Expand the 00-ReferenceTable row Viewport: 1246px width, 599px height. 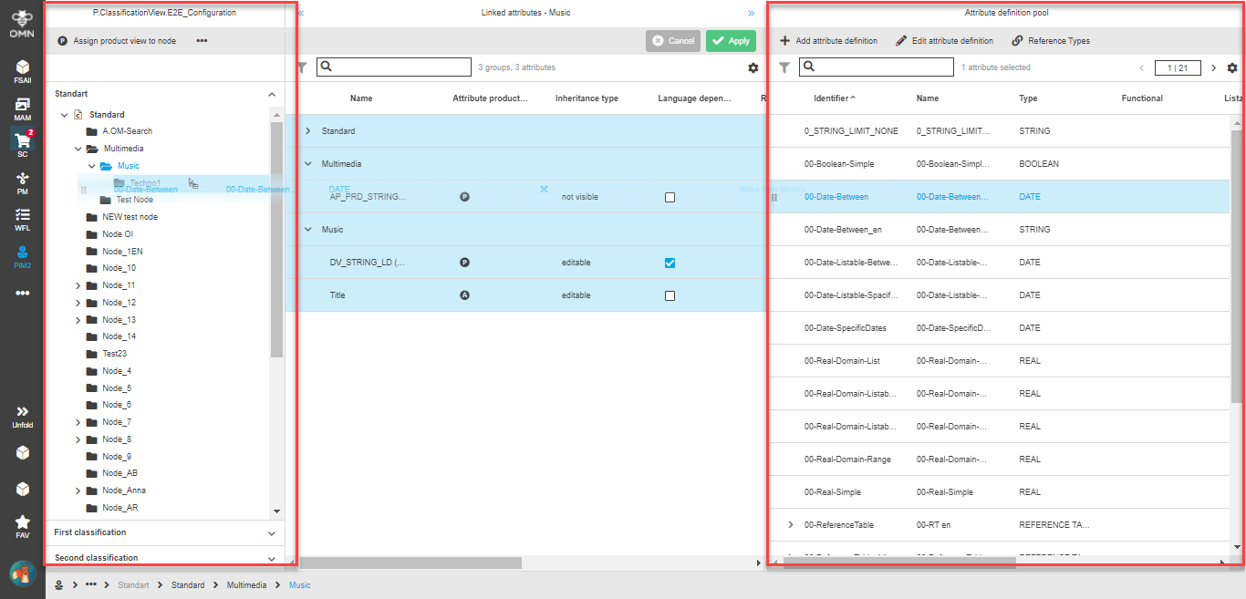(x=790, y=524)
